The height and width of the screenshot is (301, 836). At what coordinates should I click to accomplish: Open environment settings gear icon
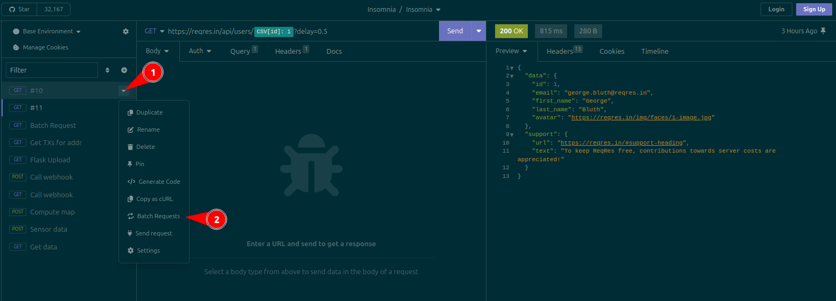coord(126,32)
